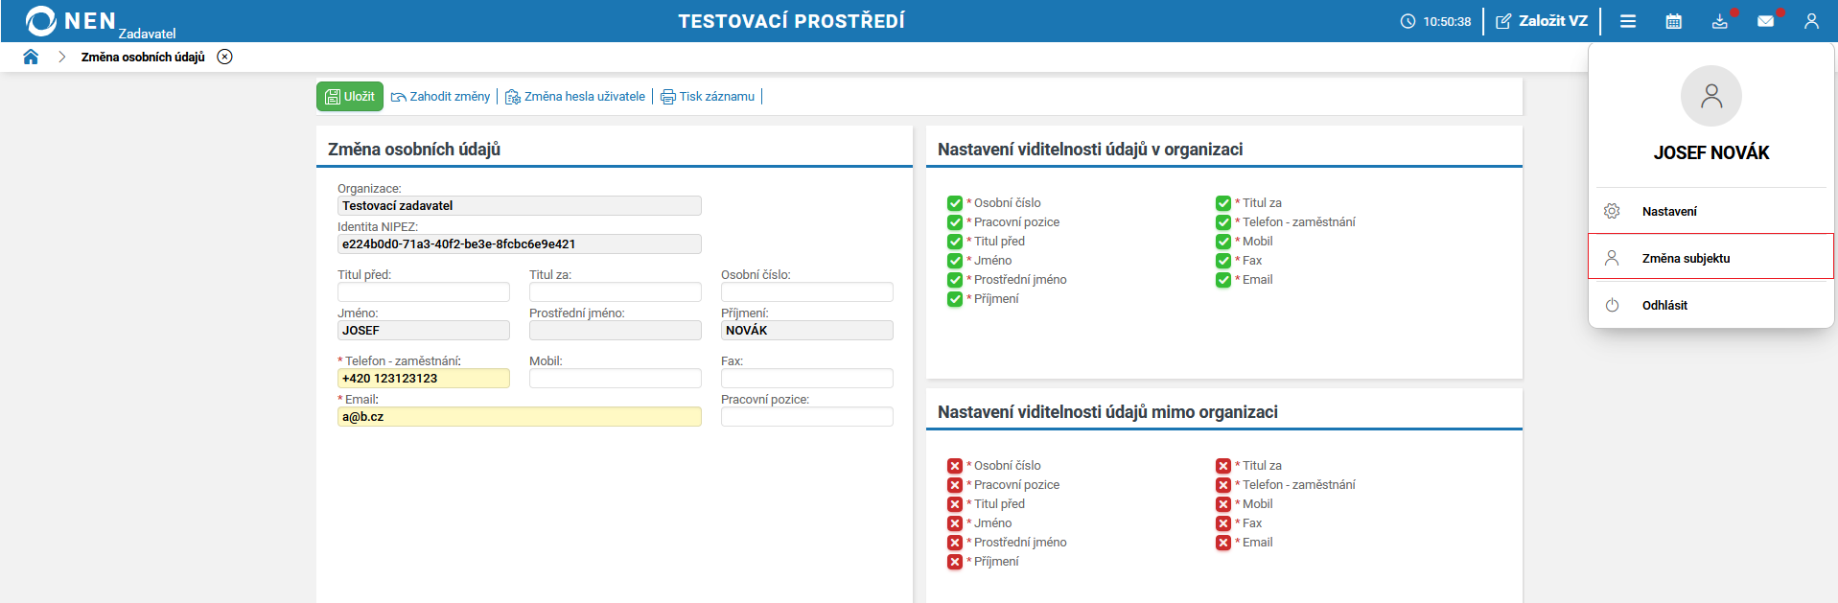Click the clock icon near 10:50:38
This screenshot has width=1838, height=603.
1408,21
